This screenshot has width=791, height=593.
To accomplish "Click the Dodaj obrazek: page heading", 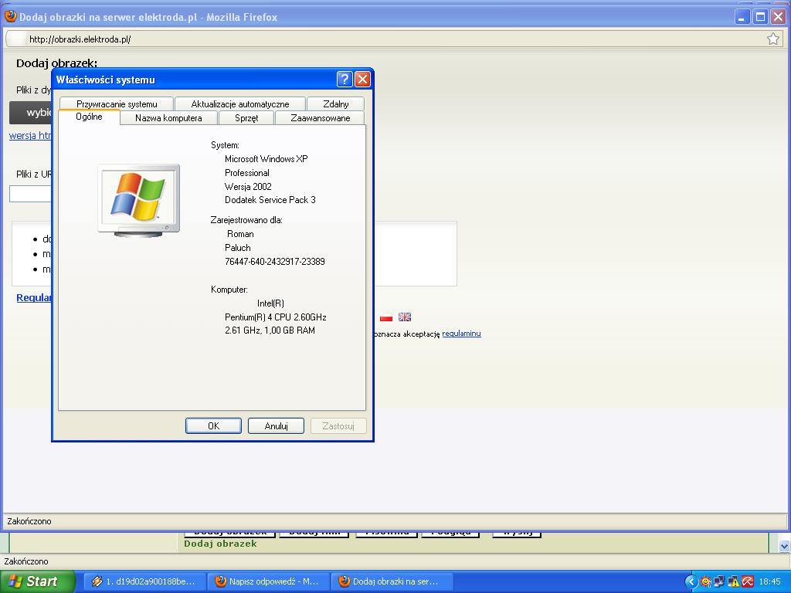I will tap(56, 63).
